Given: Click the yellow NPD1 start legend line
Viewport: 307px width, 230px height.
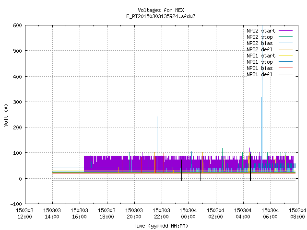Looking at the screenshot, I should (x=285, y=56).
